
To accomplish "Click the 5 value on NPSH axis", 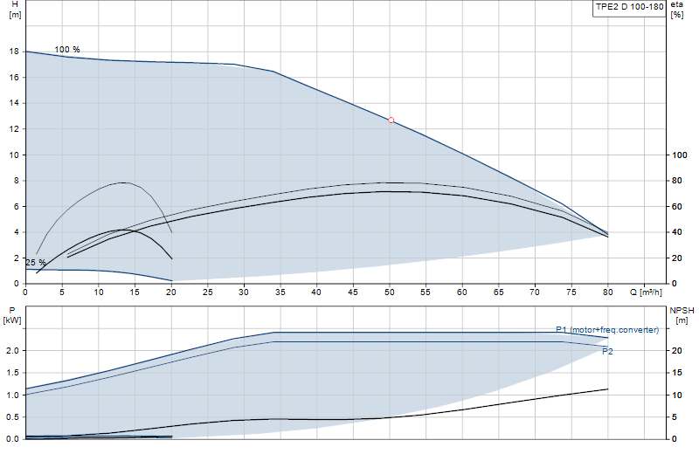I will coord(674,417).
